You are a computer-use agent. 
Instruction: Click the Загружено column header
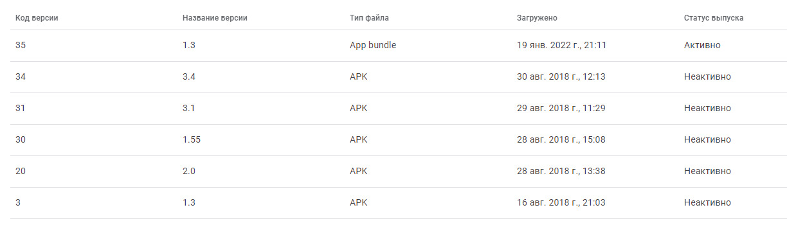(537, 18)
